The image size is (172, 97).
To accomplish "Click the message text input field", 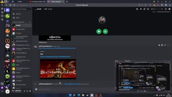I will [x=76, y=89].
